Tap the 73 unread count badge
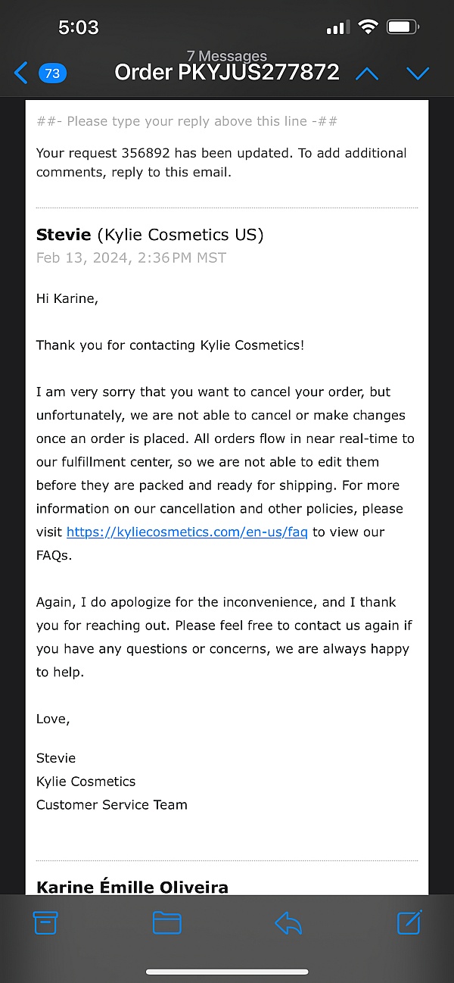Screen dimensions: 454x983 pyautogui.click(x=52, y=73)
